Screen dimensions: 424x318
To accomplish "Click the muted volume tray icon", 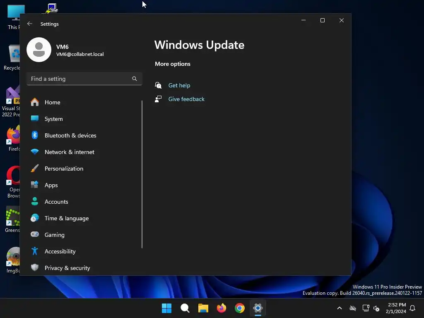I will [x=376, y=308].
